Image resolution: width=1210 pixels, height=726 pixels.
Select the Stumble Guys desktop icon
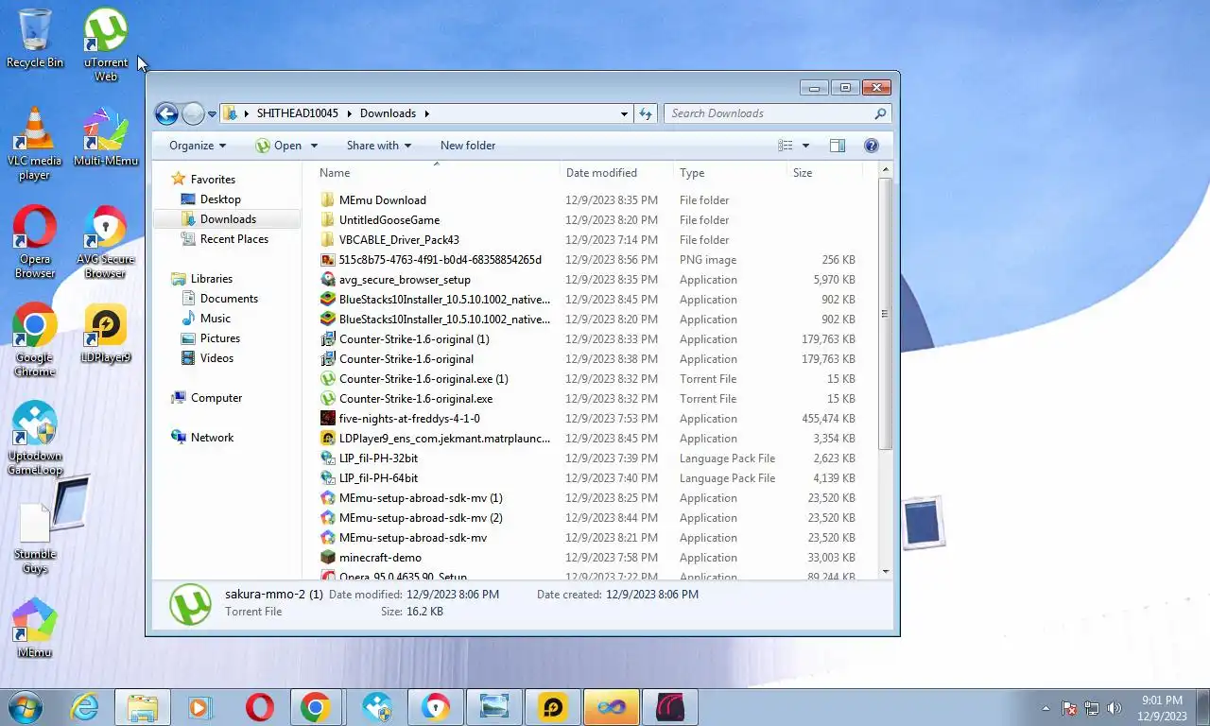click(x=35, y=536)
